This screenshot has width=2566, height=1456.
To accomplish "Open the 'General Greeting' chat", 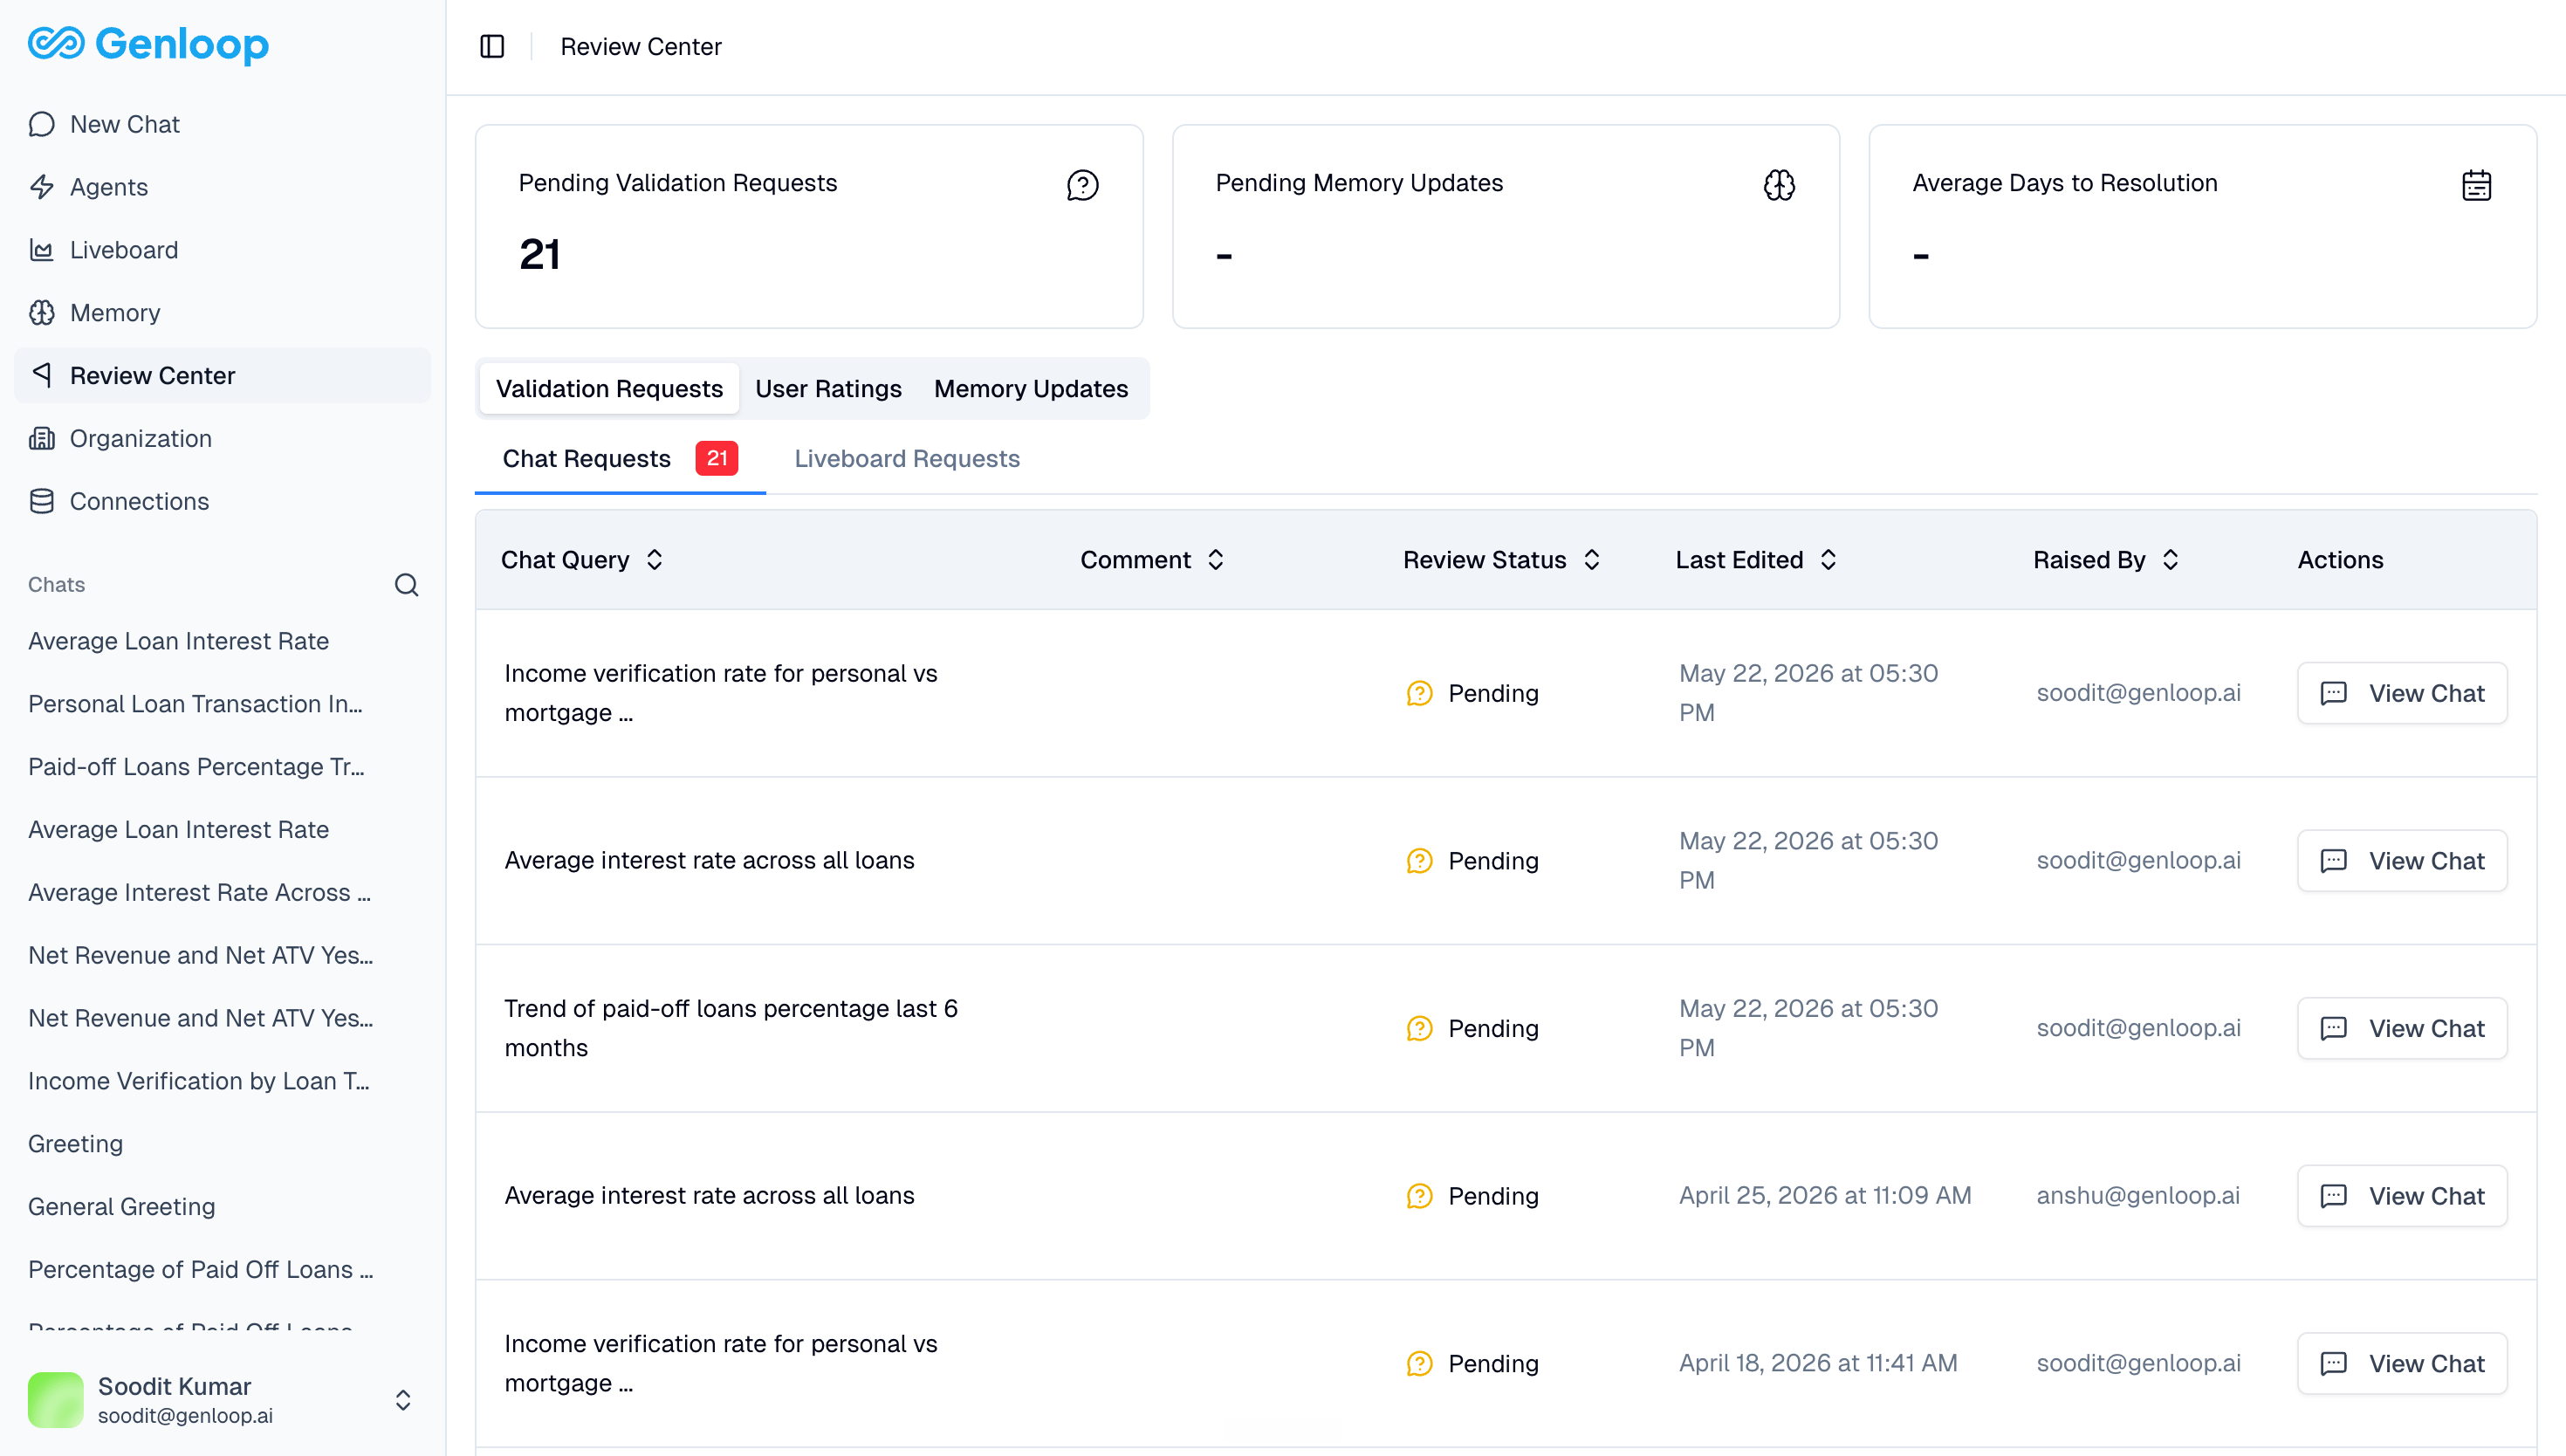I will (122, 1207).
